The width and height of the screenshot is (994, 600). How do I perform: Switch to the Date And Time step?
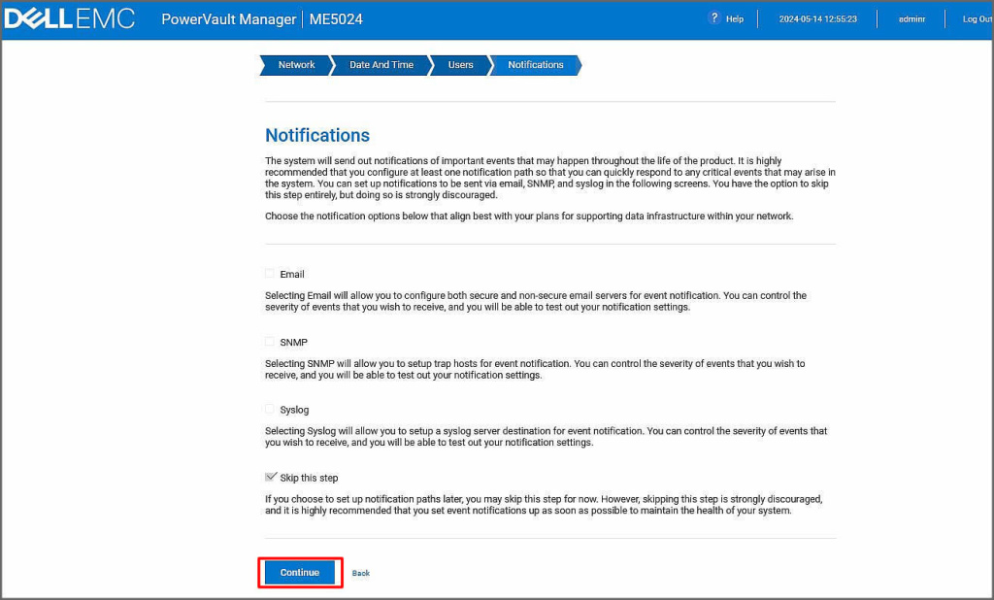381,65
